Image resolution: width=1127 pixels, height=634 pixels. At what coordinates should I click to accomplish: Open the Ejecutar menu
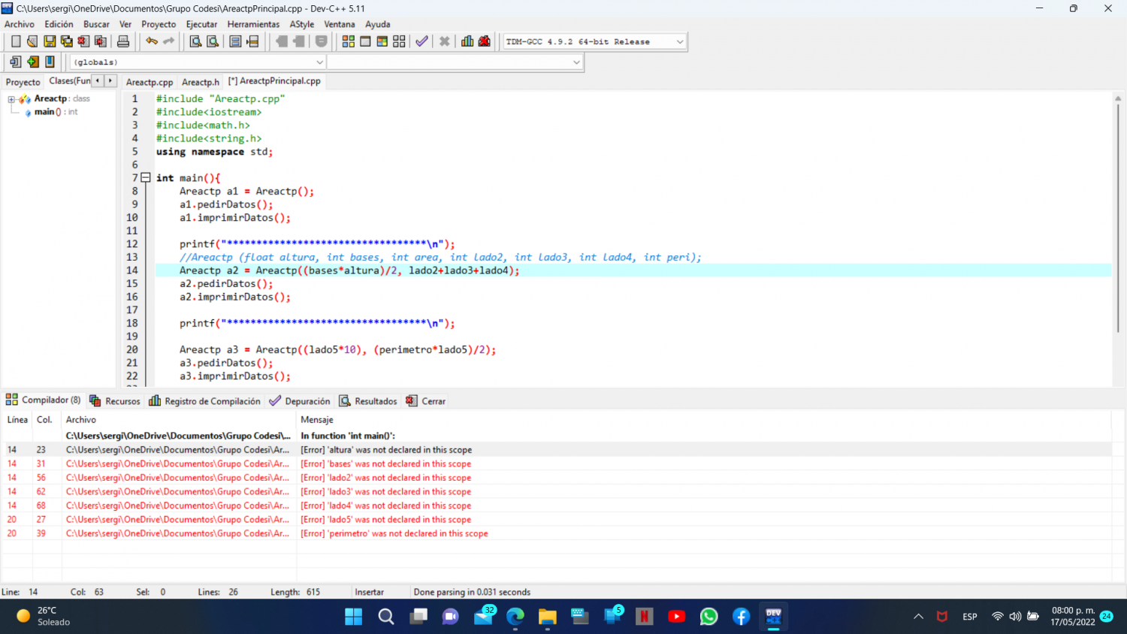point(201,24)
